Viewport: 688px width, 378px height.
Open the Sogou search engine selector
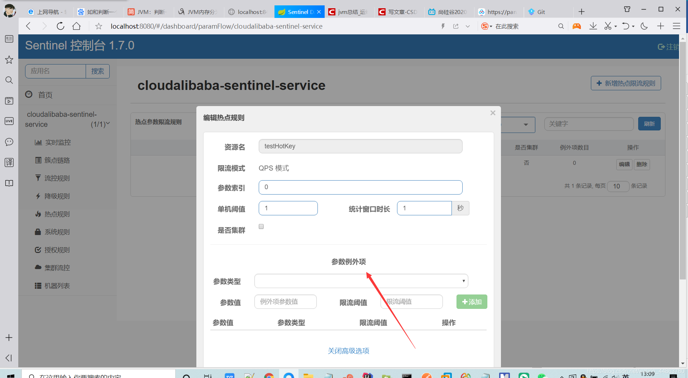pyautogui.click(x=487, y=26)
